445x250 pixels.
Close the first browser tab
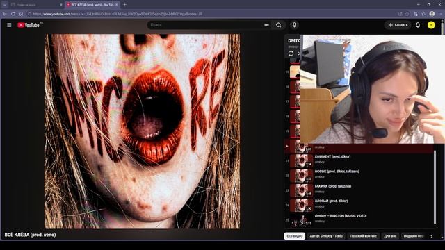pyautogui.click(x=60, y=5)
